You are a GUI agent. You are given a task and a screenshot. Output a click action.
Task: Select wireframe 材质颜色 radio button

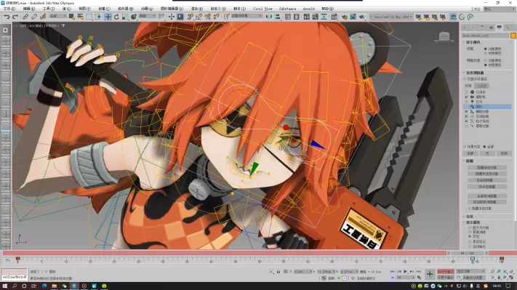pos(485,53)
